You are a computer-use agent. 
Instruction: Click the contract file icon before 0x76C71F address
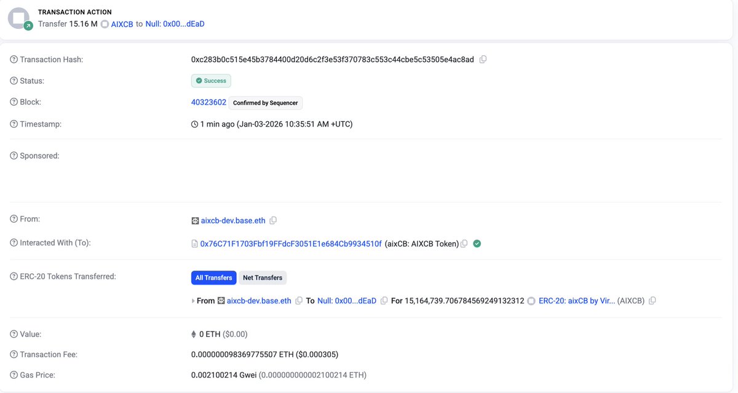(195, 244)
